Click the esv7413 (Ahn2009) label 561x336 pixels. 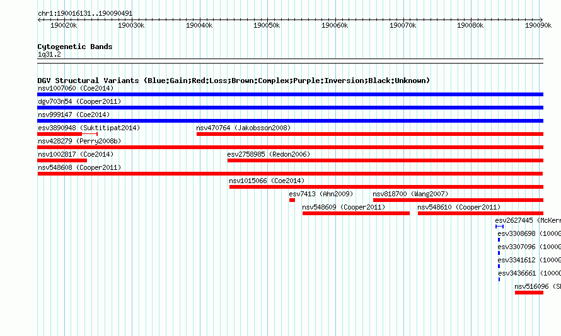(x=321, y=194)
